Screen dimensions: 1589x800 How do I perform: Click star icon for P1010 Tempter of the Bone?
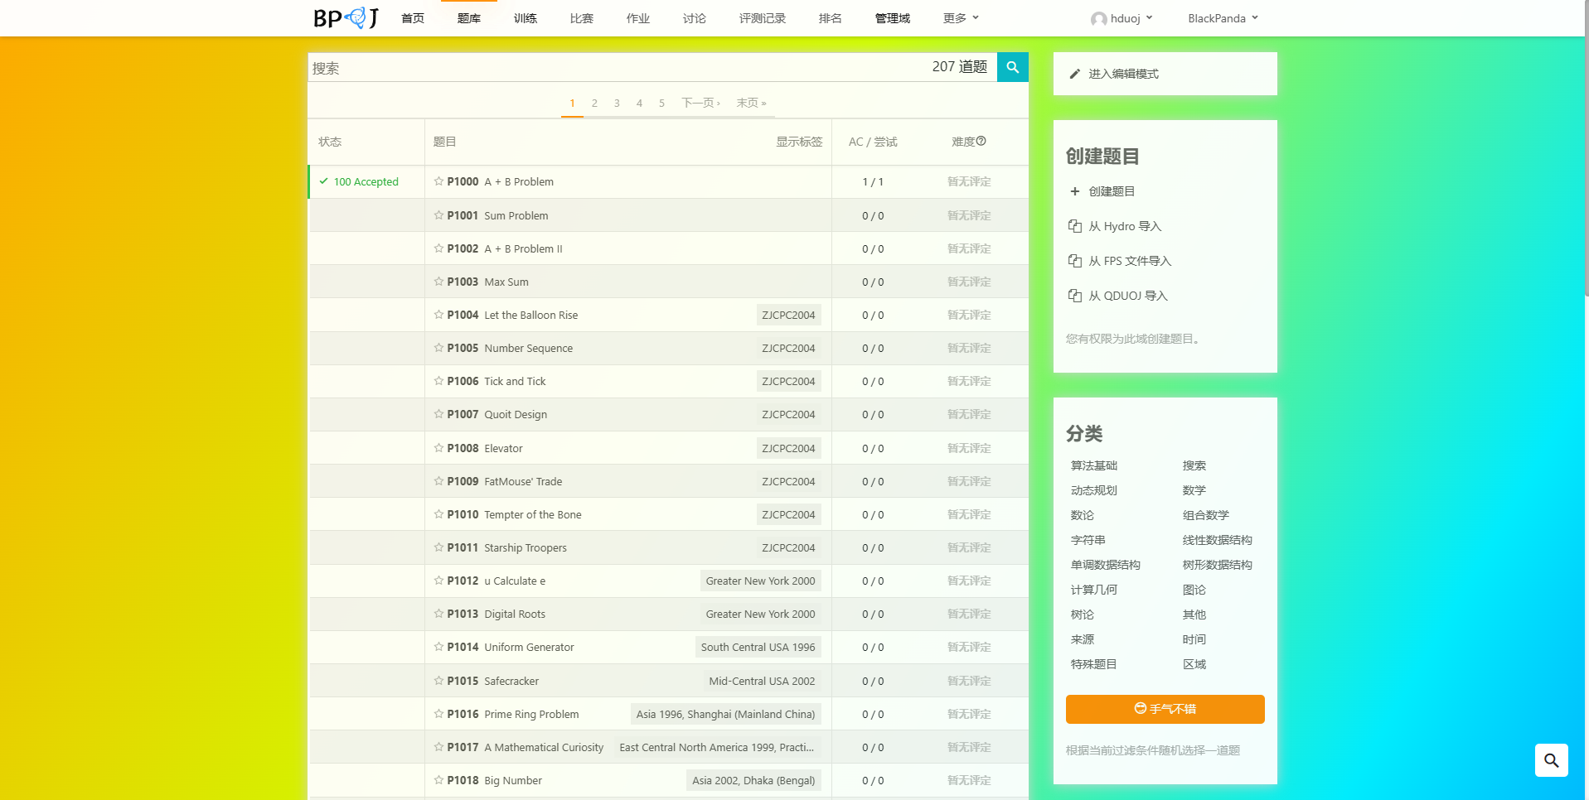pos(438,513)
